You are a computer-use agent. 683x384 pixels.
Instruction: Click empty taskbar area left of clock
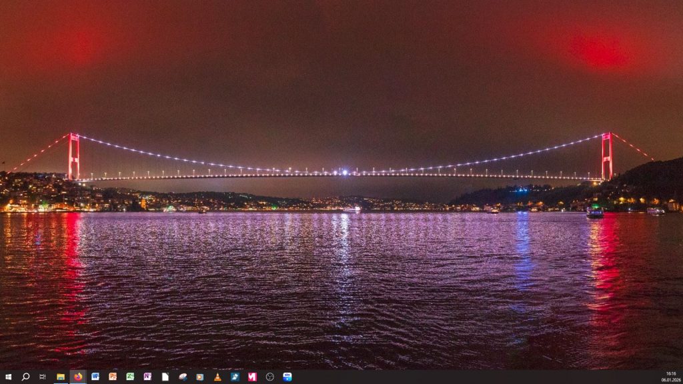467,377
